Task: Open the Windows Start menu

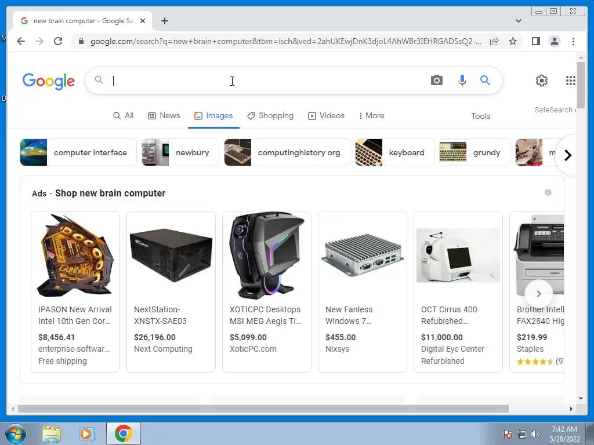Action: coord(15,433)
